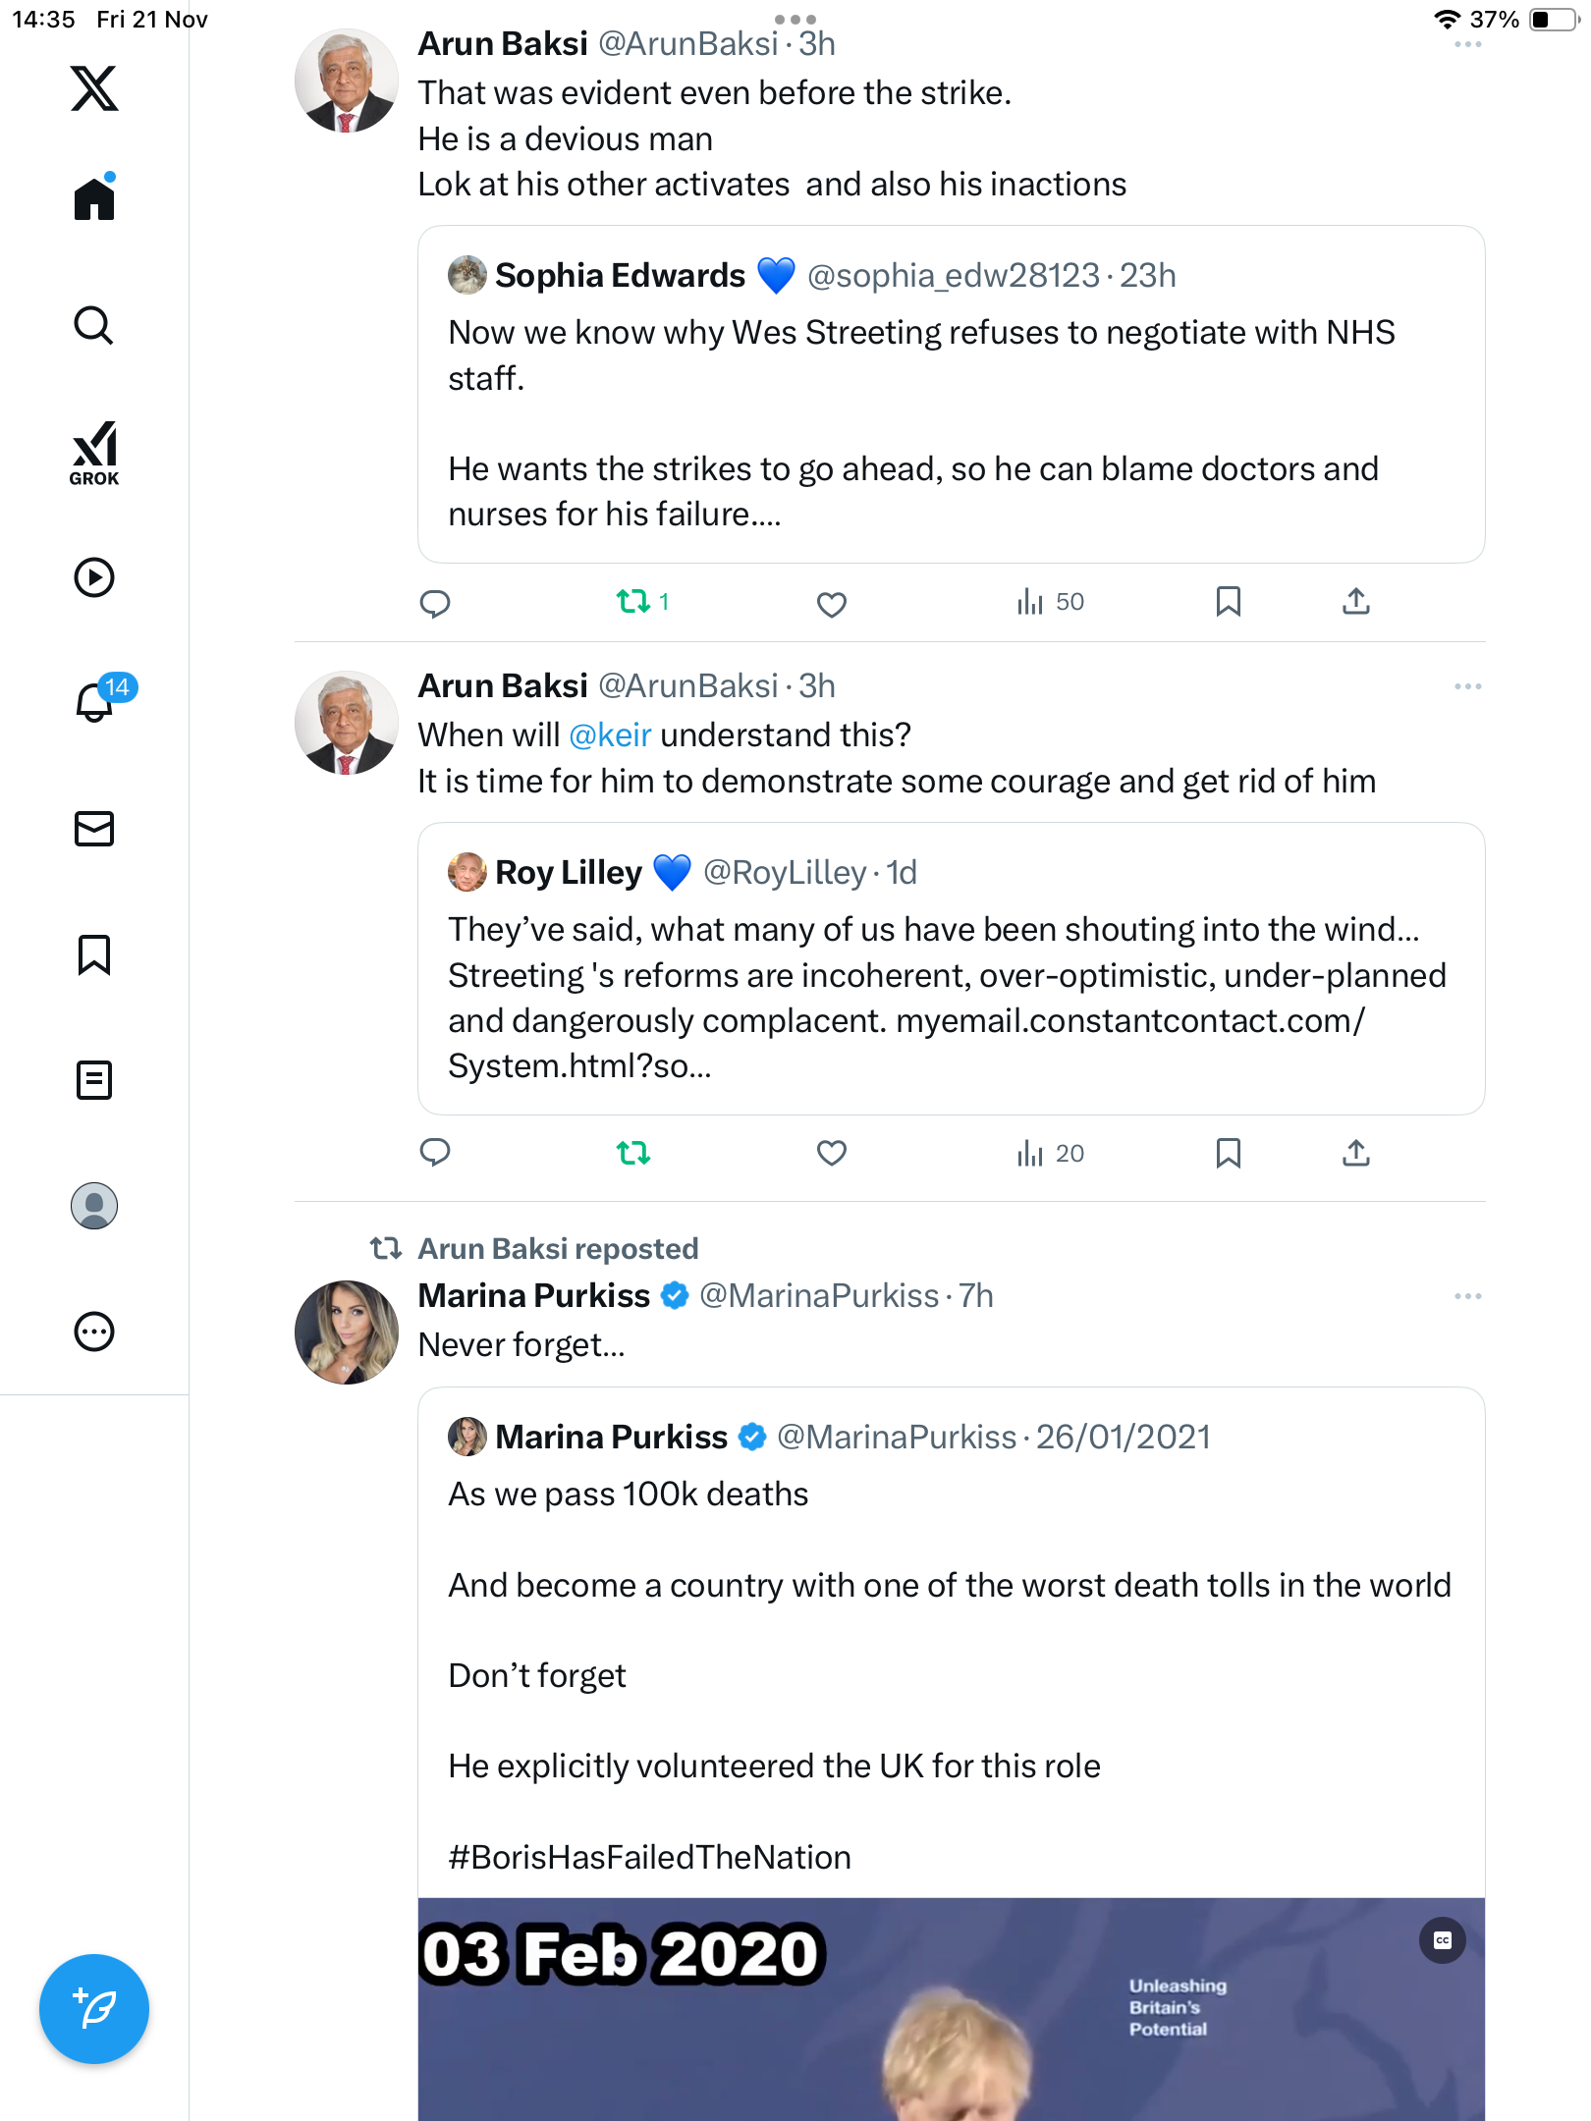The width and height of the screenshot is (1591, 2121).
Task: Like the post about Wes Streeting strikes
Action: coord(831,603)
